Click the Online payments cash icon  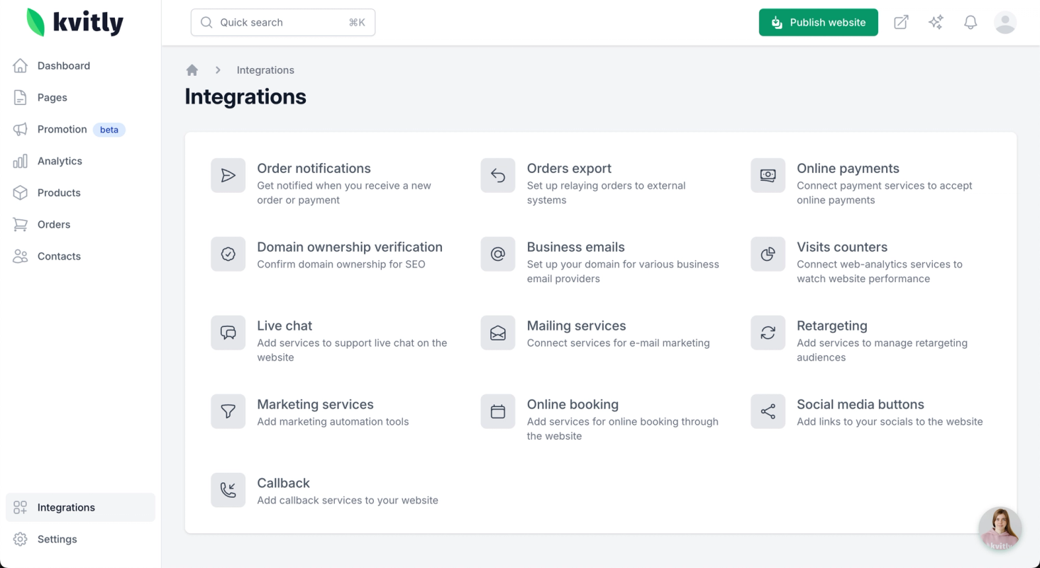click(768, 175)
